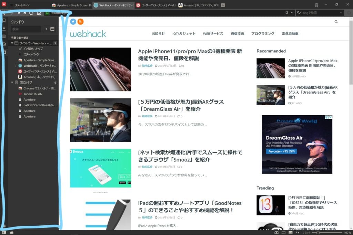This screenshot has height=235, width=353.
Task: Toggle page tiling in status bar
Action: pyautogui.click(x=283, y=233)
